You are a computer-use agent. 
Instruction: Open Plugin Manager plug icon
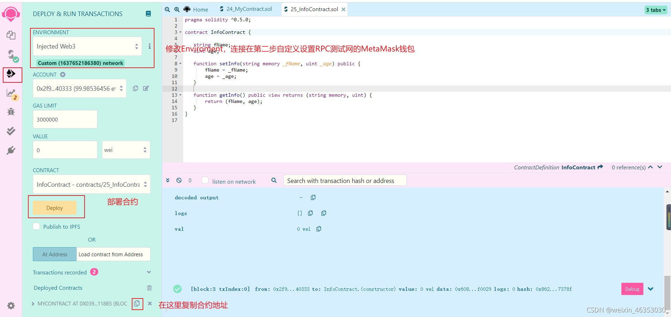click(11, 150)
